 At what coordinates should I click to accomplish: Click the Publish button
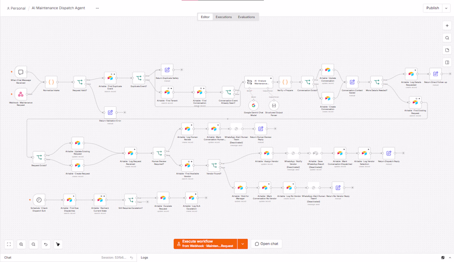[433, 8]
